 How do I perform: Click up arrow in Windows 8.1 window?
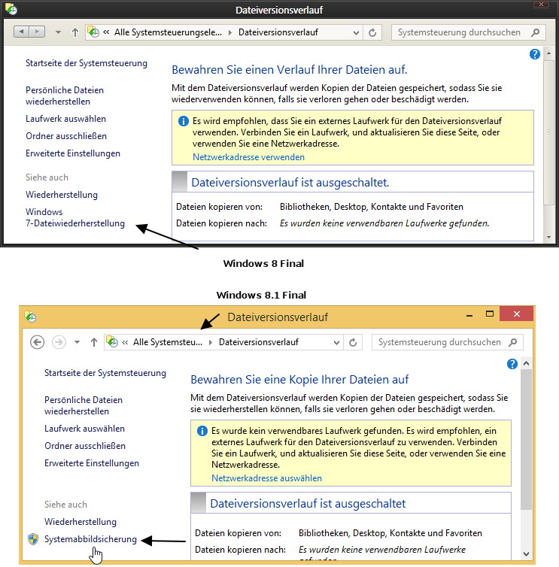pyautogui.click(x=94, y=342)
